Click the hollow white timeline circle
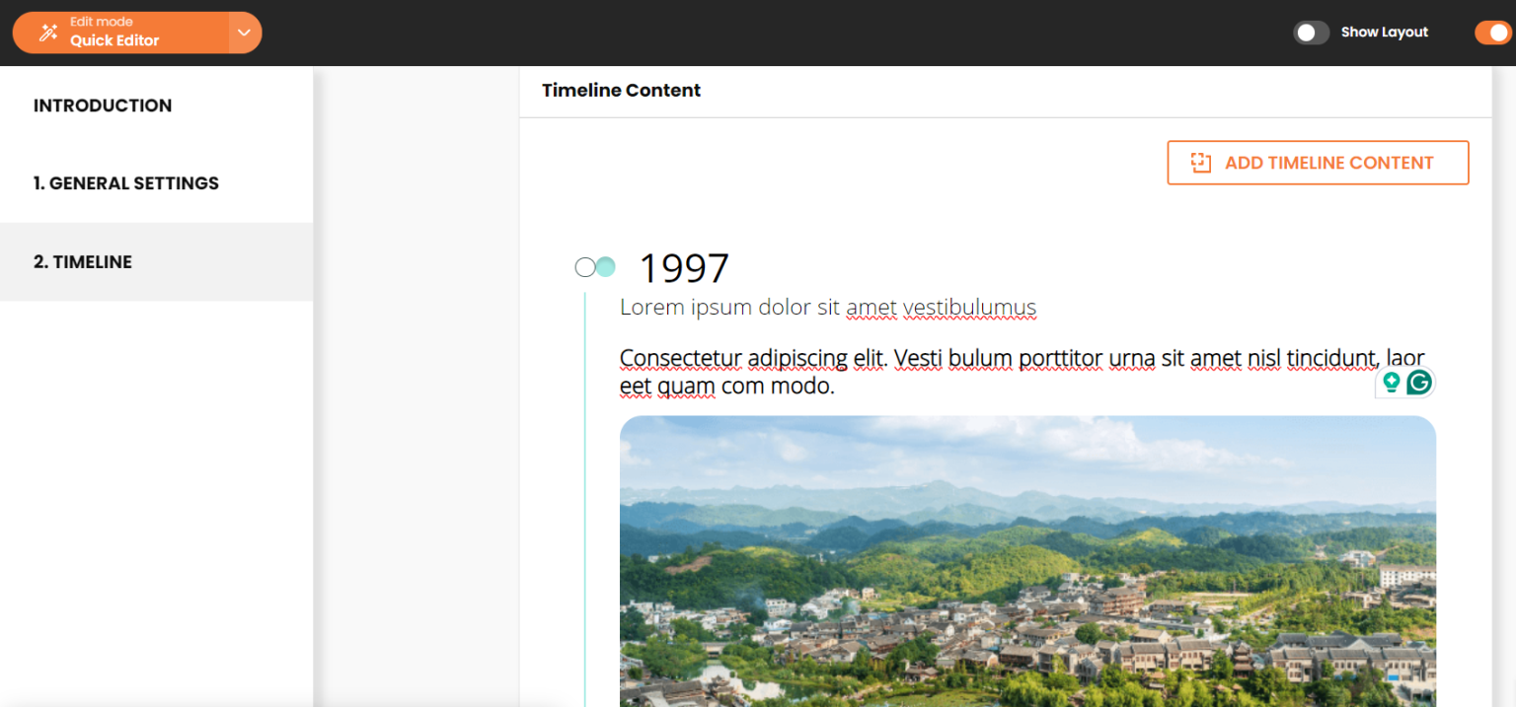 [584, 267]
